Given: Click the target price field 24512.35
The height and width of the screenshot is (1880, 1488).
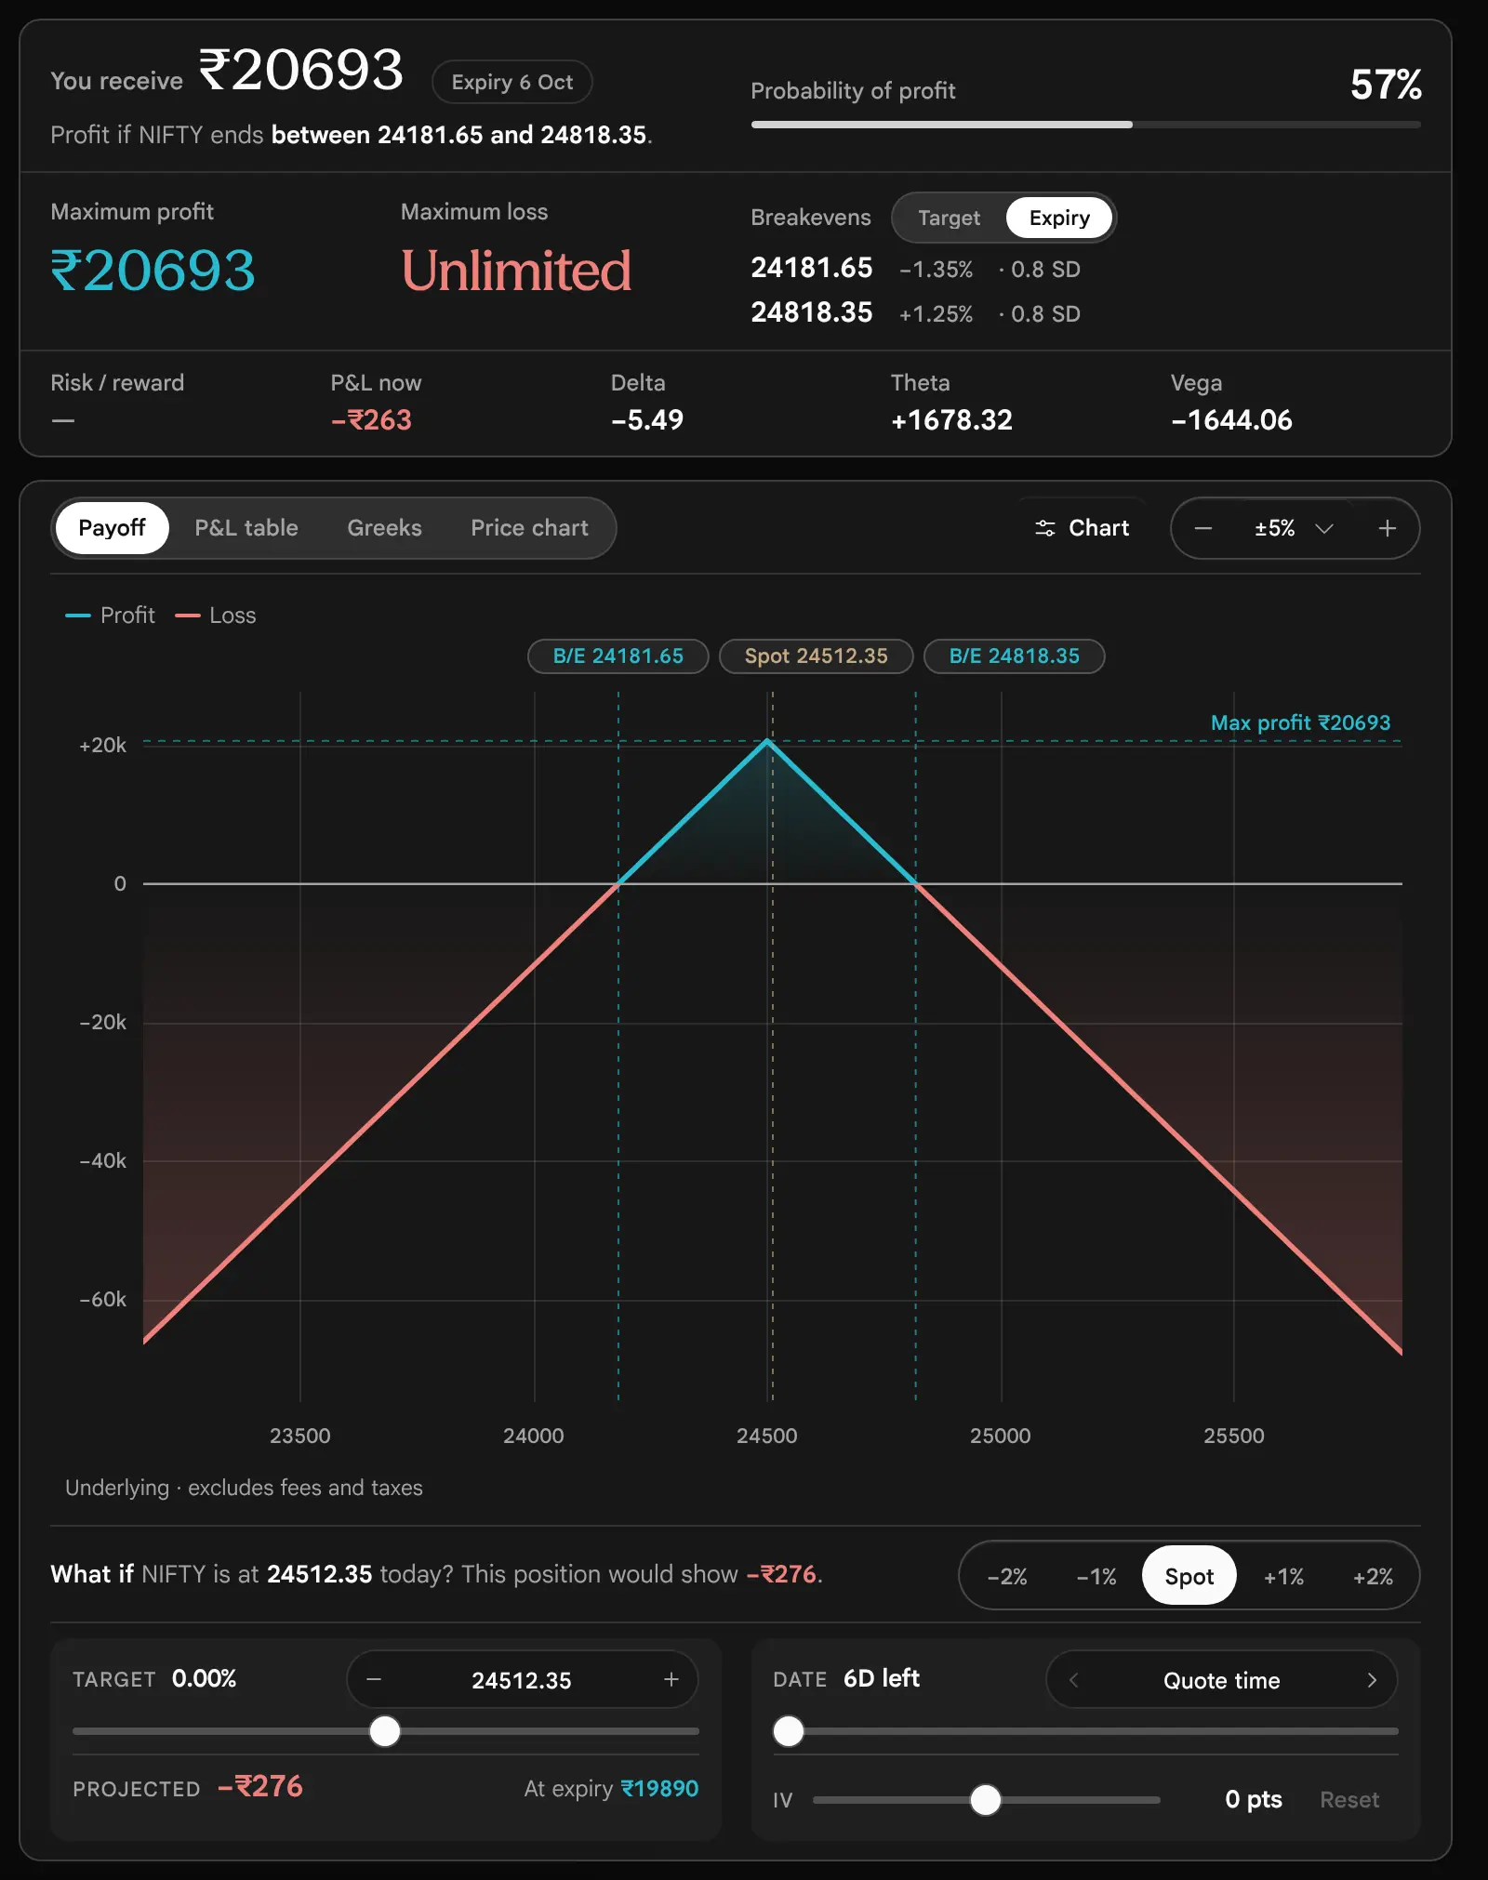Looking at the screenshot, I should point(522,1679).
